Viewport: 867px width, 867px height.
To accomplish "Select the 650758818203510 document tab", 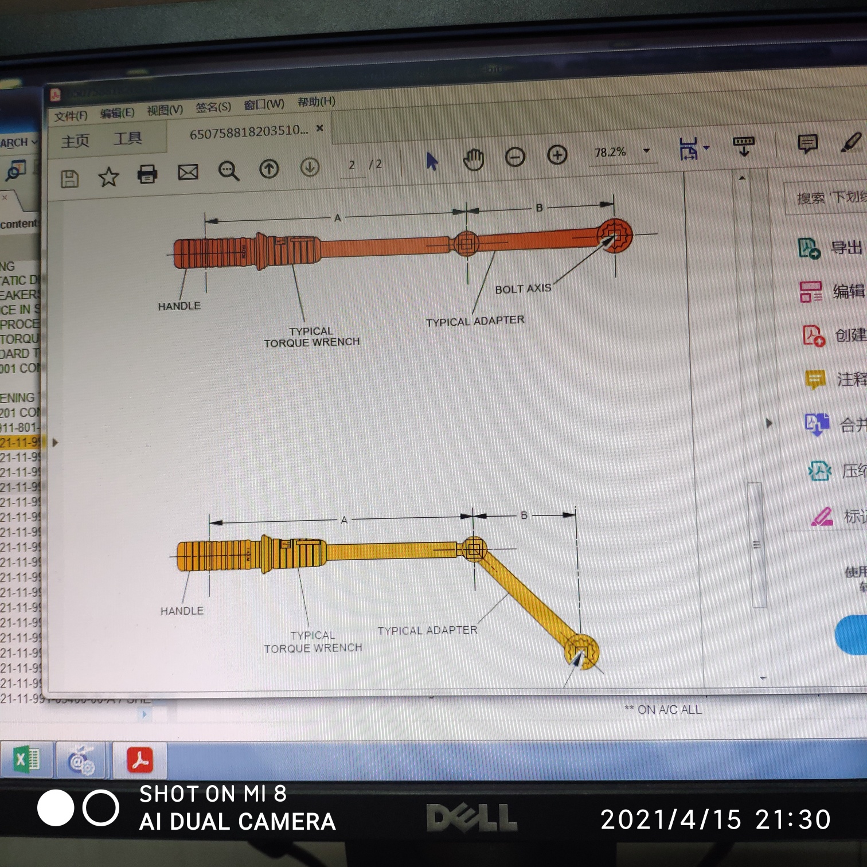I will point(249,132).
